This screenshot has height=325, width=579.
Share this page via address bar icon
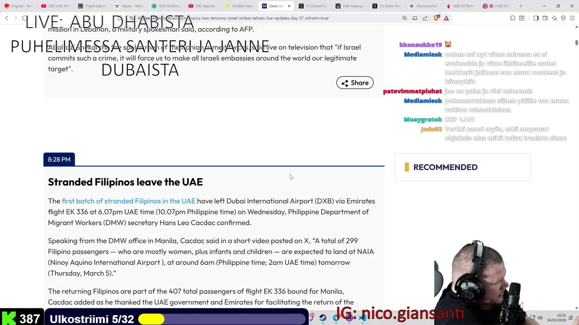pos(425,18)
